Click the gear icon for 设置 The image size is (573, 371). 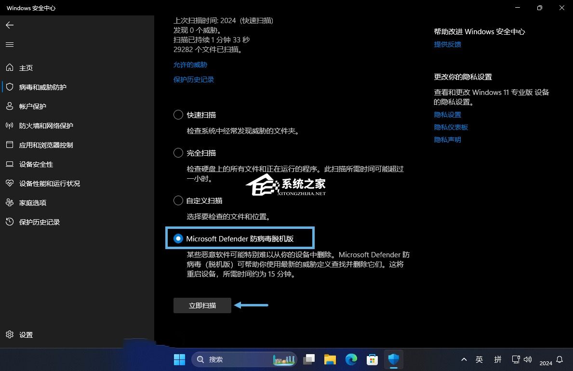(x=10, y=334)
